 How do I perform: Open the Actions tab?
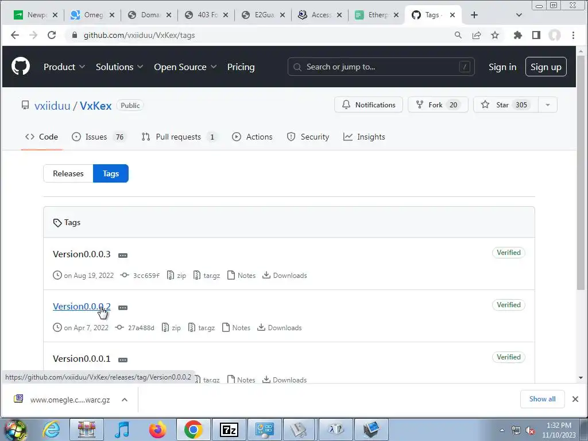tap(252, 137)
